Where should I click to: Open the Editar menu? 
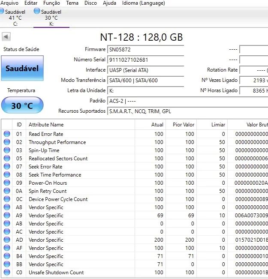pos(31,3)
